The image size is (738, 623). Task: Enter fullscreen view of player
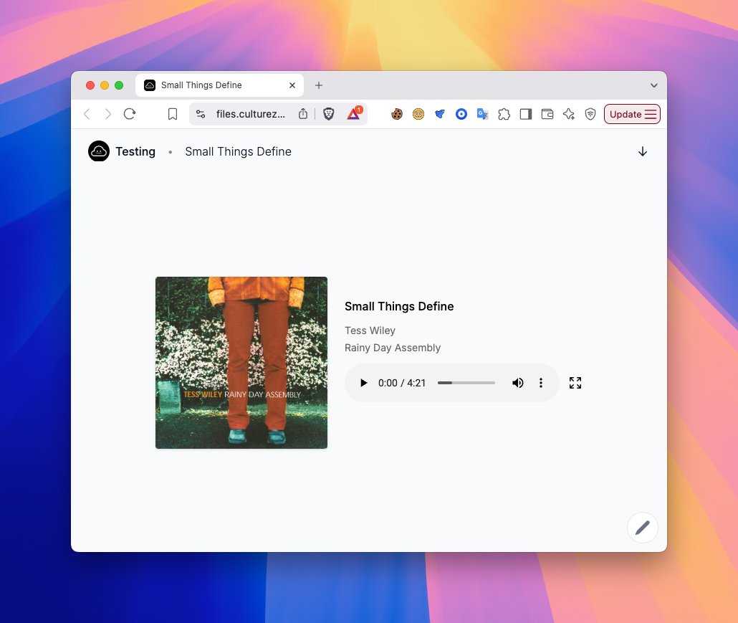pyautogui.click(x=575, y=383)
